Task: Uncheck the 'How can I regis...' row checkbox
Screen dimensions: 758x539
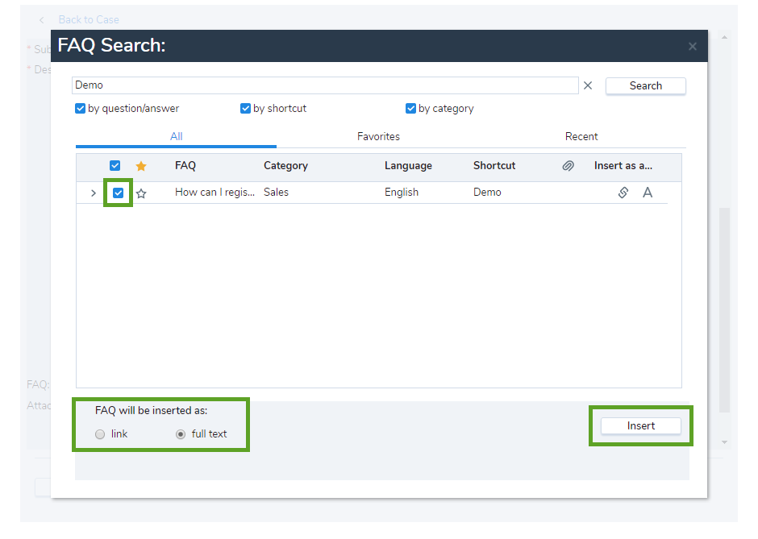Action: tap(118, 193)
